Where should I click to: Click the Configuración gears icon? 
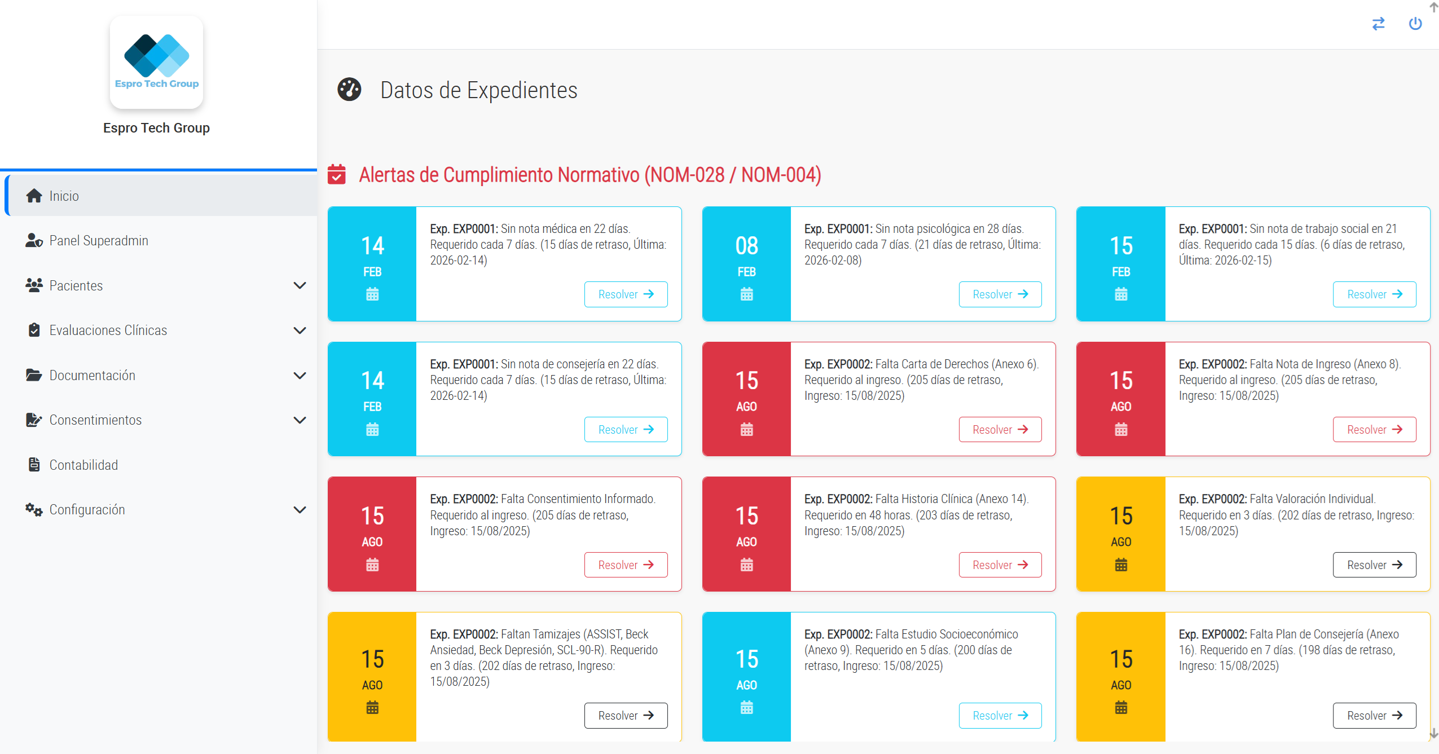click(x=34, y=510)
